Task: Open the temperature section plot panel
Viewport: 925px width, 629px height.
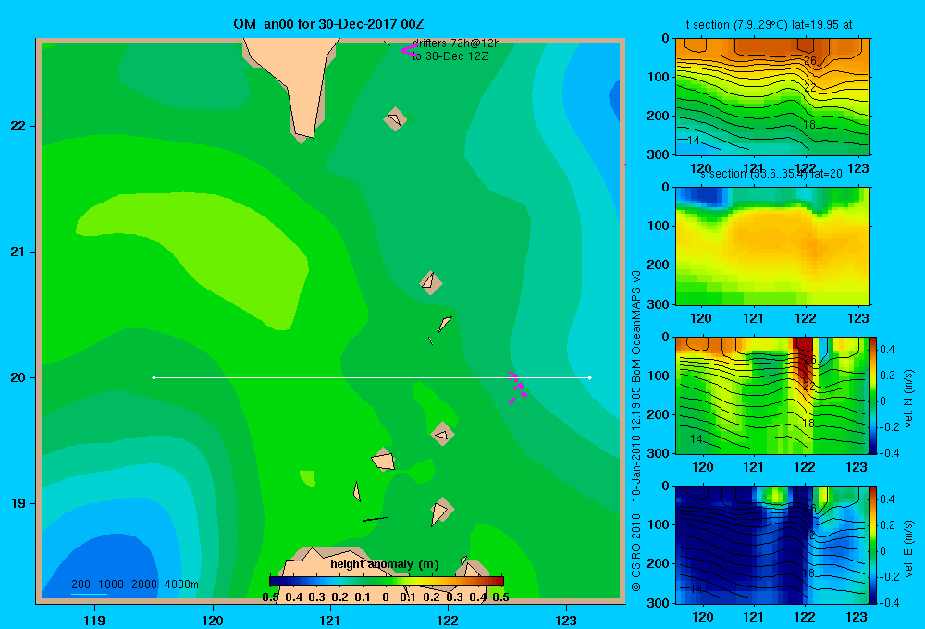Action: [x=772, y=96]
